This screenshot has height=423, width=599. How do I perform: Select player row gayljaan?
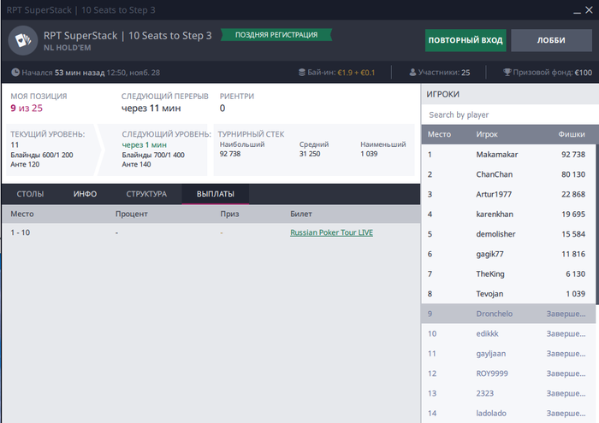pyautogui.click(x=508, y=353)
